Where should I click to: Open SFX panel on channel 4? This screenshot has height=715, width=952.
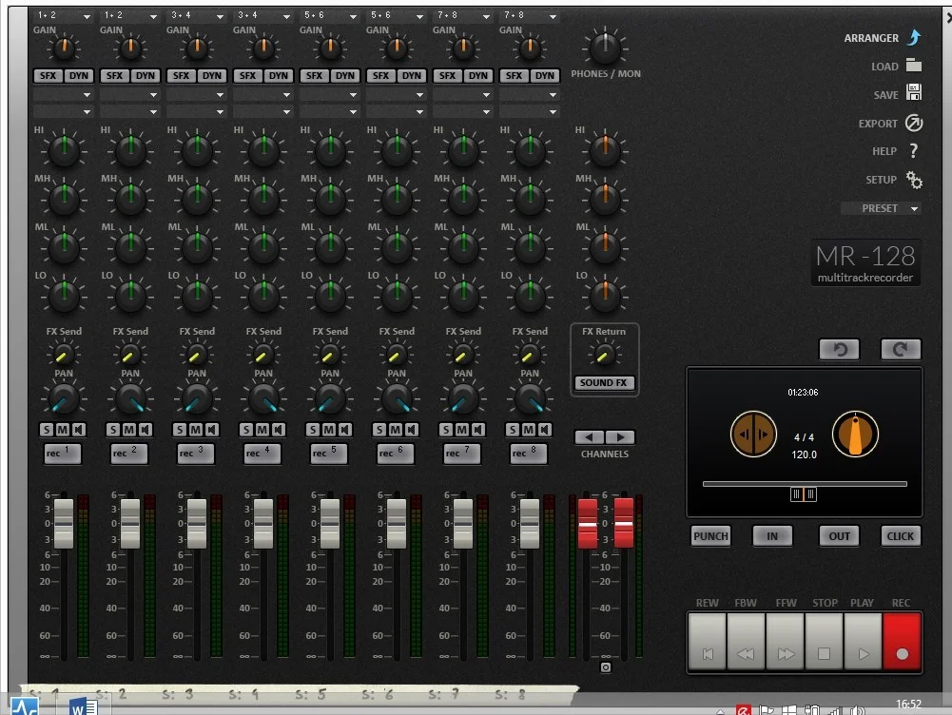(x=247, y=76)
